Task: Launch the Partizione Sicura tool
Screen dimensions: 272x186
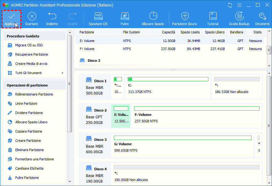Action: click(185, 16)
